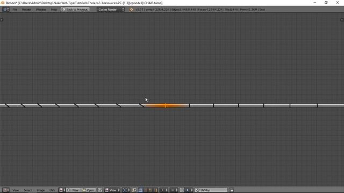344x193 pixels.
Task: Click the scene statistics text showing Verts and Faces
Action: click(200, 10)
